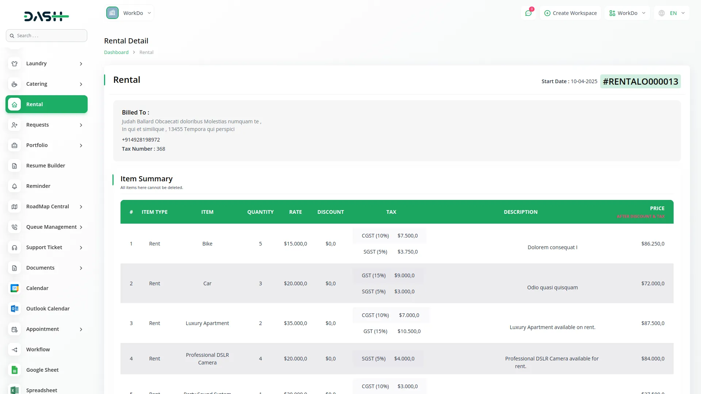
Task: Select the Reminder bell icon
Action: 14,186
